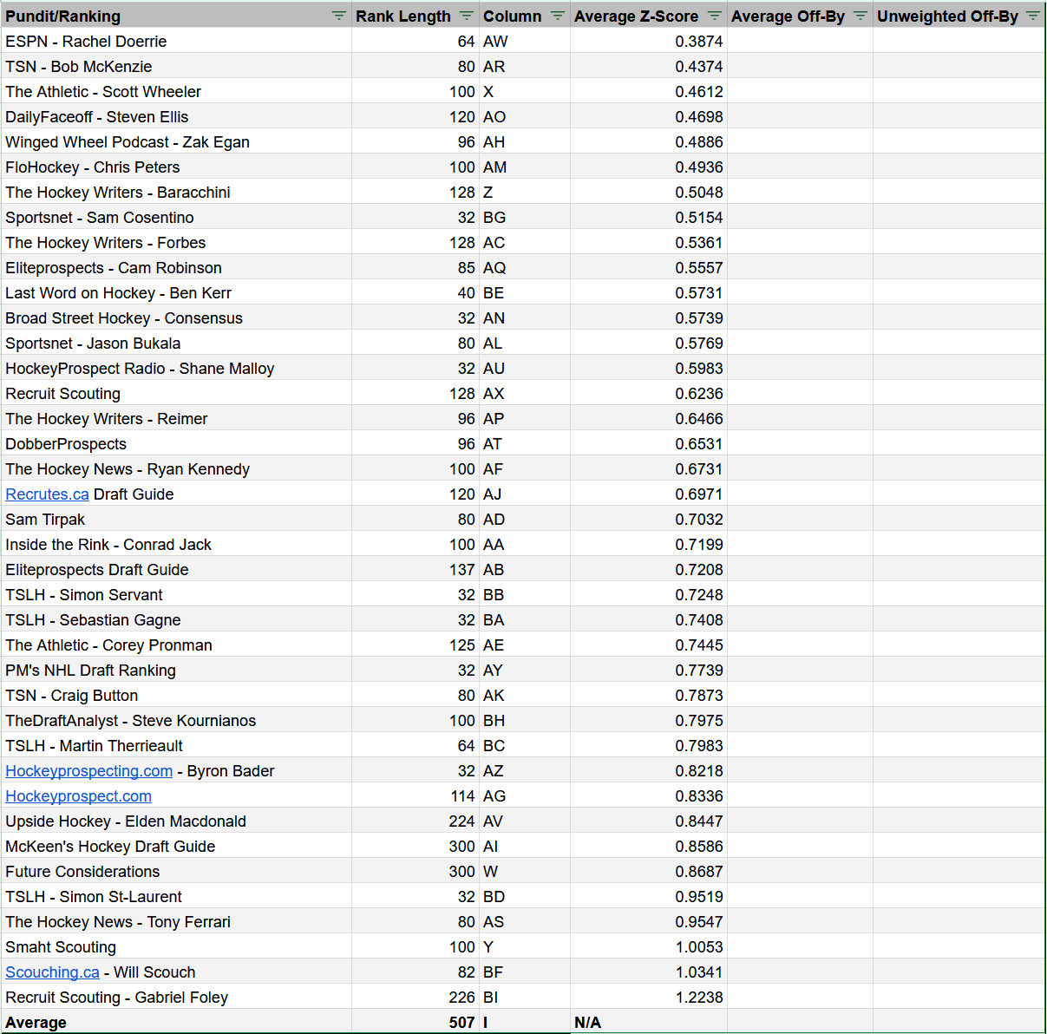
Task: Select Recruit Scouting - Gabriel Foley cell
Action: (x=176, y=997)
